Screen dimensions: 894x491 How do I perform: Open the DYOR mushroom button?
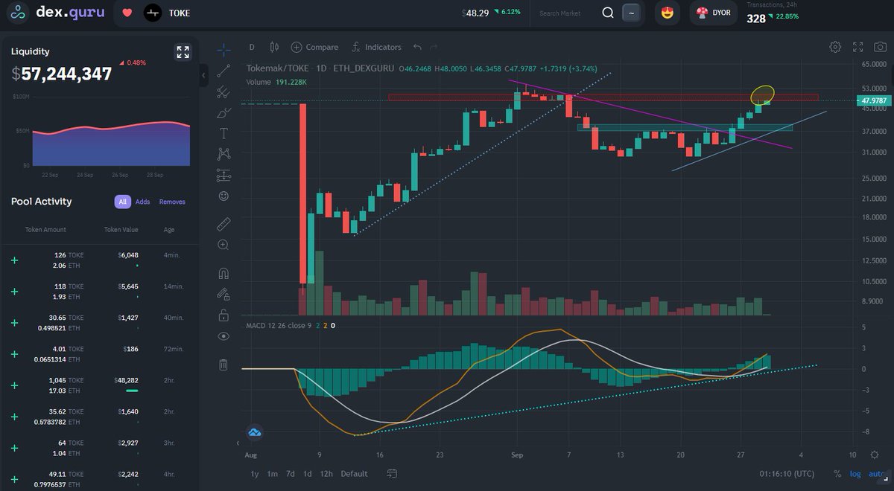point(715,13)
